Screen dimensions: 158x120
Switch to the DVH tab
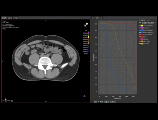point(97,18)
